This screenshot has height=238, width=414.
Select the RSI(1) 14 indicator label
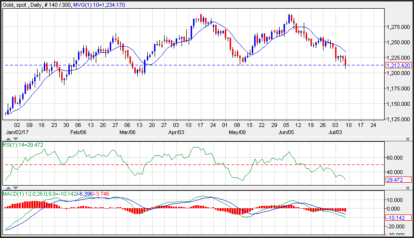tap(23, 144)
